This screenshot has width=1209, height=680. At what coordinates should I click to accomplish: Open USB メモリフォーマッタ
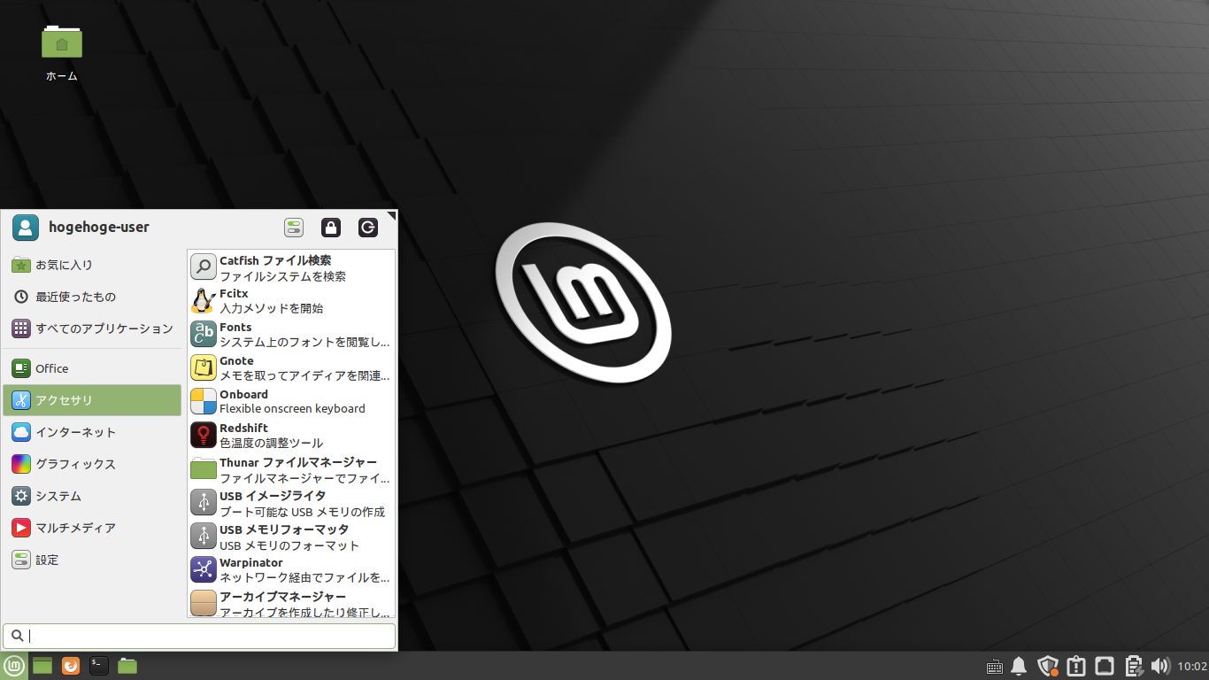(x=291, y=537)
